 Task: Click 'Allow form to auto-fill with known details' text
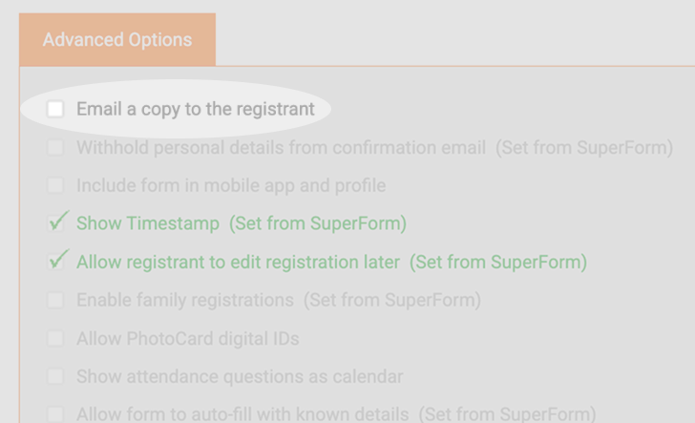coord(242,414)
